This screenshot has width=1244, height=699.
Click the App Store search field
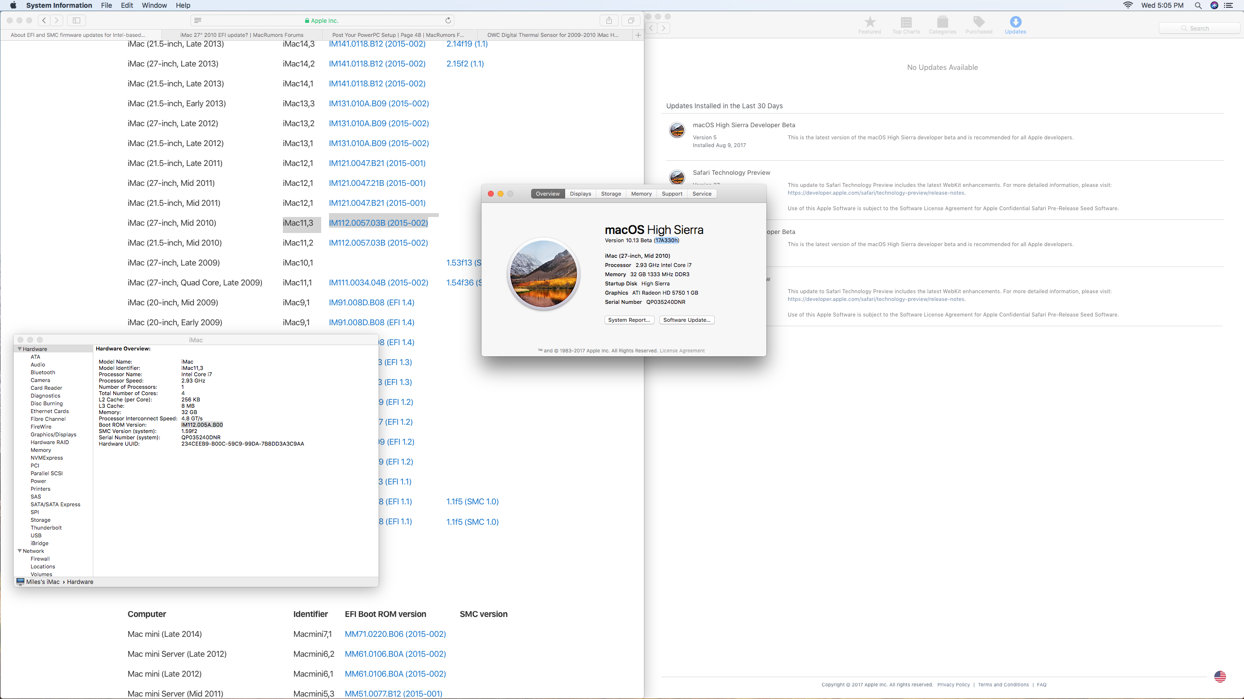point(1199,28)
